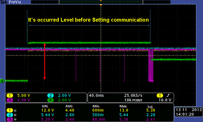Viewport: 203px width, 122px height.
Task: Click the channel 4 ground marker on left edge
Action: point(2,81)
